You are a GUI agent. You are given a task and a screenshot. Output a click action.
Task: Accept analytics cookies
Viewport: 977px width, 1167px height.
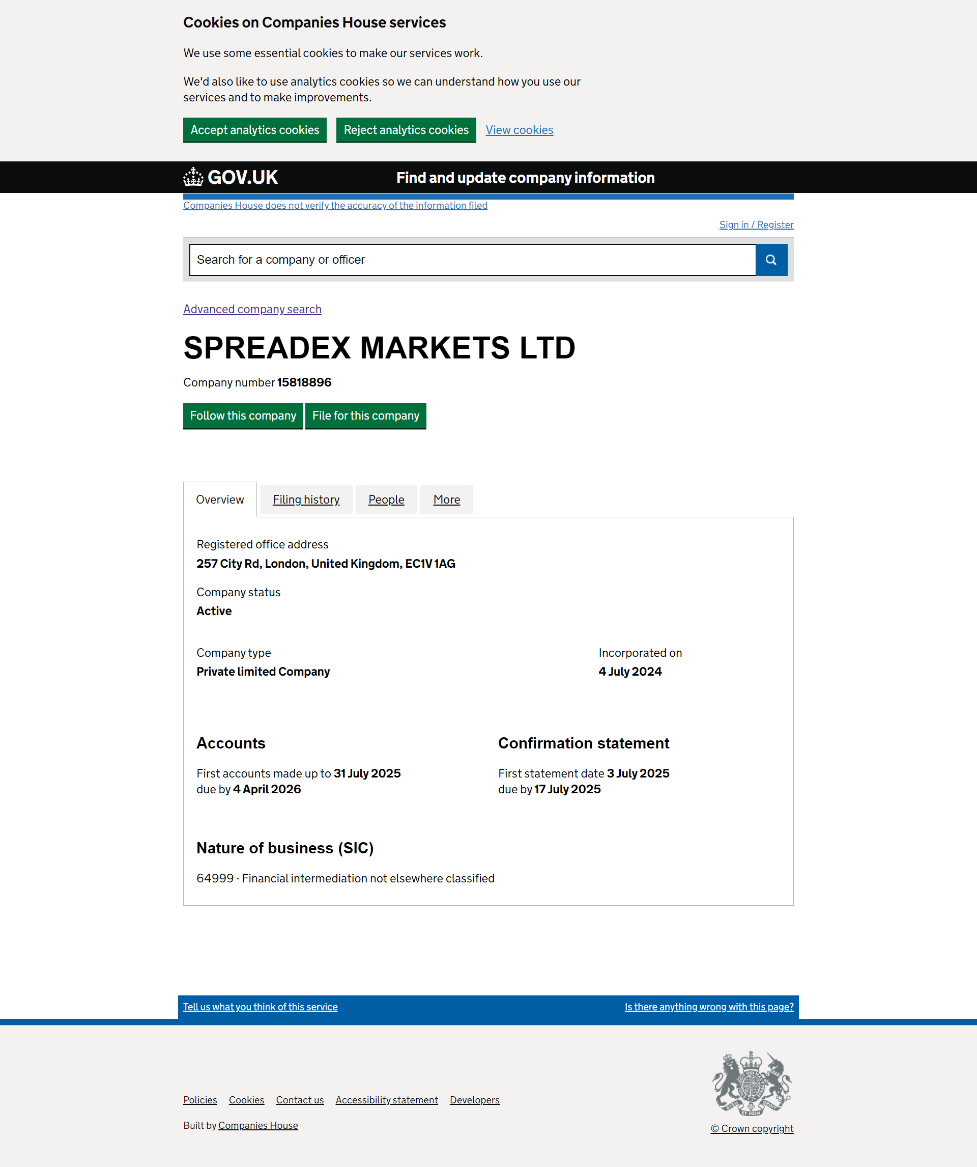255,129
